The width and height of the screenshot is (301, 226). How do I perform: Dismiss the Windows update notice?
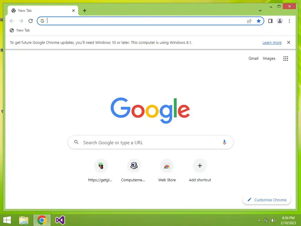289,42
